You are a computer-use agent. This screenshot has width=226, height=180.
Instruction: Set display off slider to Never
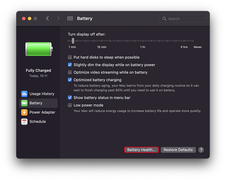[x=193, y=41]
